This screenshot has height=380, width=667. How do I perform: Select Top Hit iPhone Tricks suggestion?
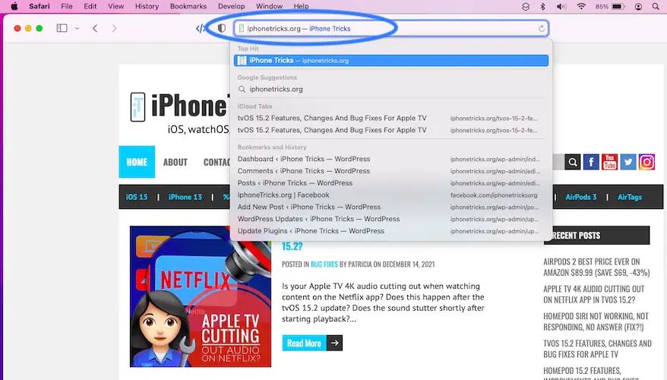click(391, 61)
